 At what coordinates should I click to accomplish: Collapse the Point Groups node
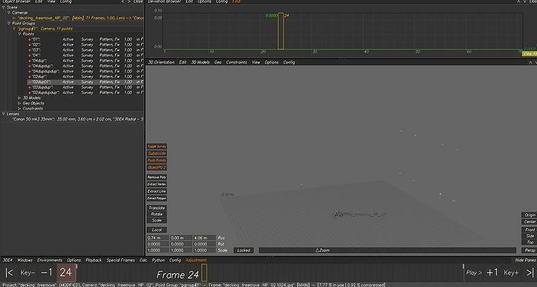pos(8,24)
